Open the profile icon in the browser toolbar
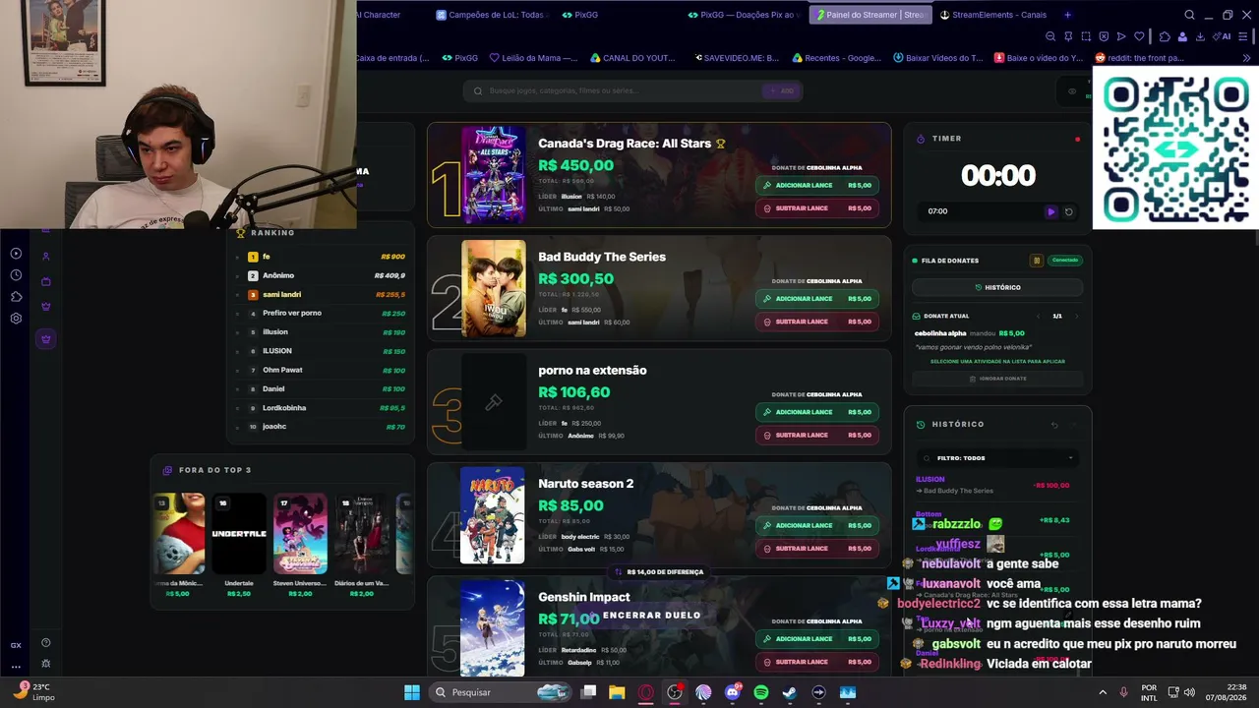Screen dimensions: 1259x708 point(1182,36)
